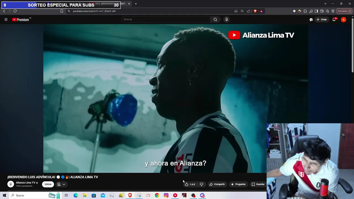
Task: Open Microsoft Edge from the taskbar
Action: tap(76, 195)
